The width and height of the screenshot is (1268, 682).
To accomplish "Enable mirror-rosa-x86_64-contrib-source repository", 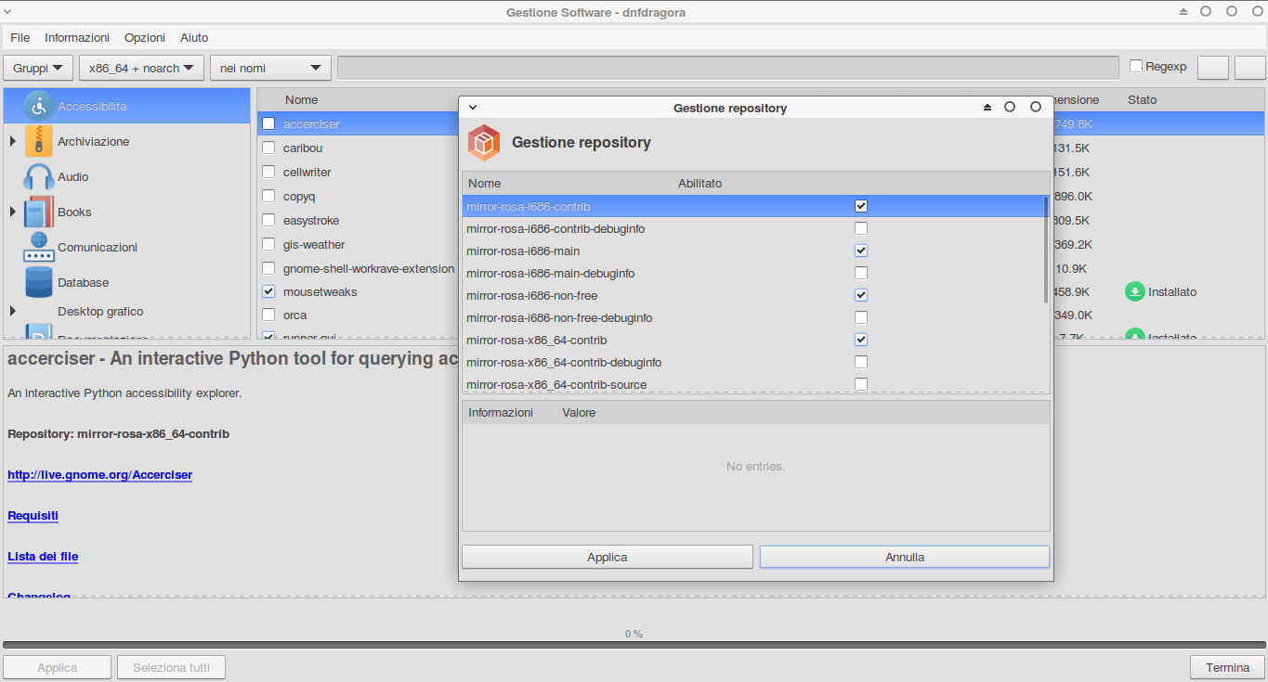I will click(x=861, y=384).
